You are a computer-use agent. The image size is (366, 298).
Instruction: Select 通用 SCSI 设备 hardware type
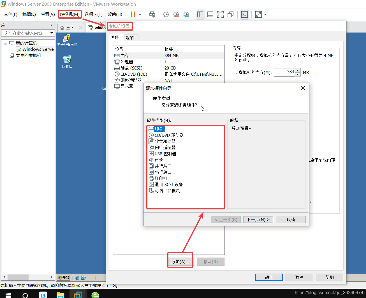(166, 184)
